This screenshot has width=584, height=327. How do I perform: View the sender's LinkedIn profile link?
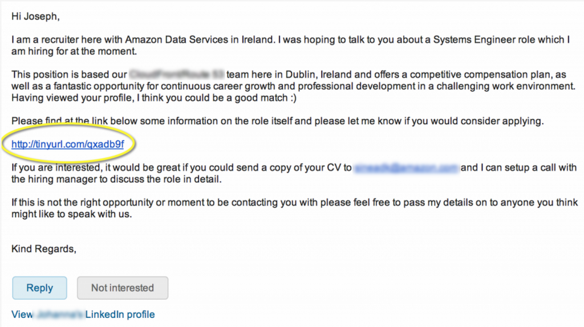coord(83,314)
